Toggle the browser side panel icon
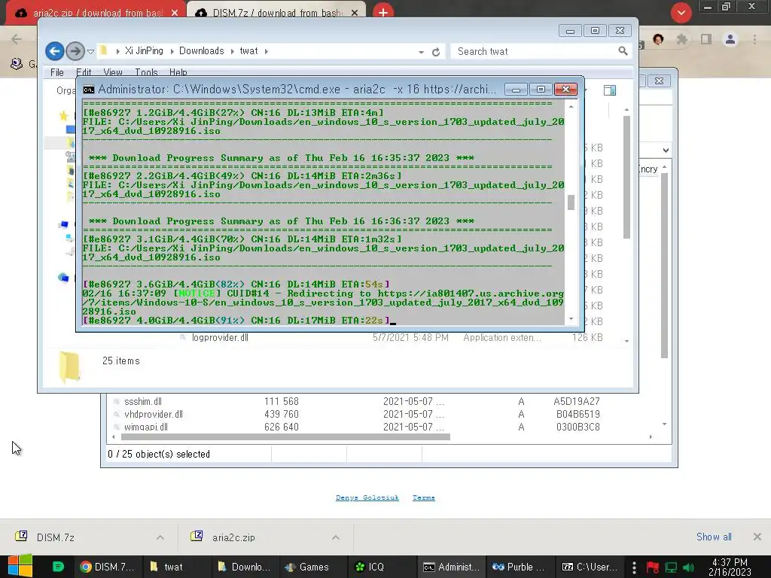Image resolution: width=771 pixels, height=578 pixels. coord(706,39)
